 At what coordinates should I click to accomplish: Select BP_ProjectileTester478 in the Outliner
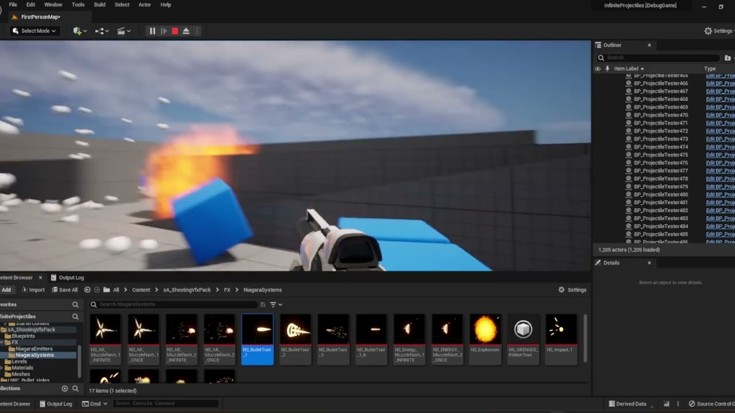click(661, 179)
